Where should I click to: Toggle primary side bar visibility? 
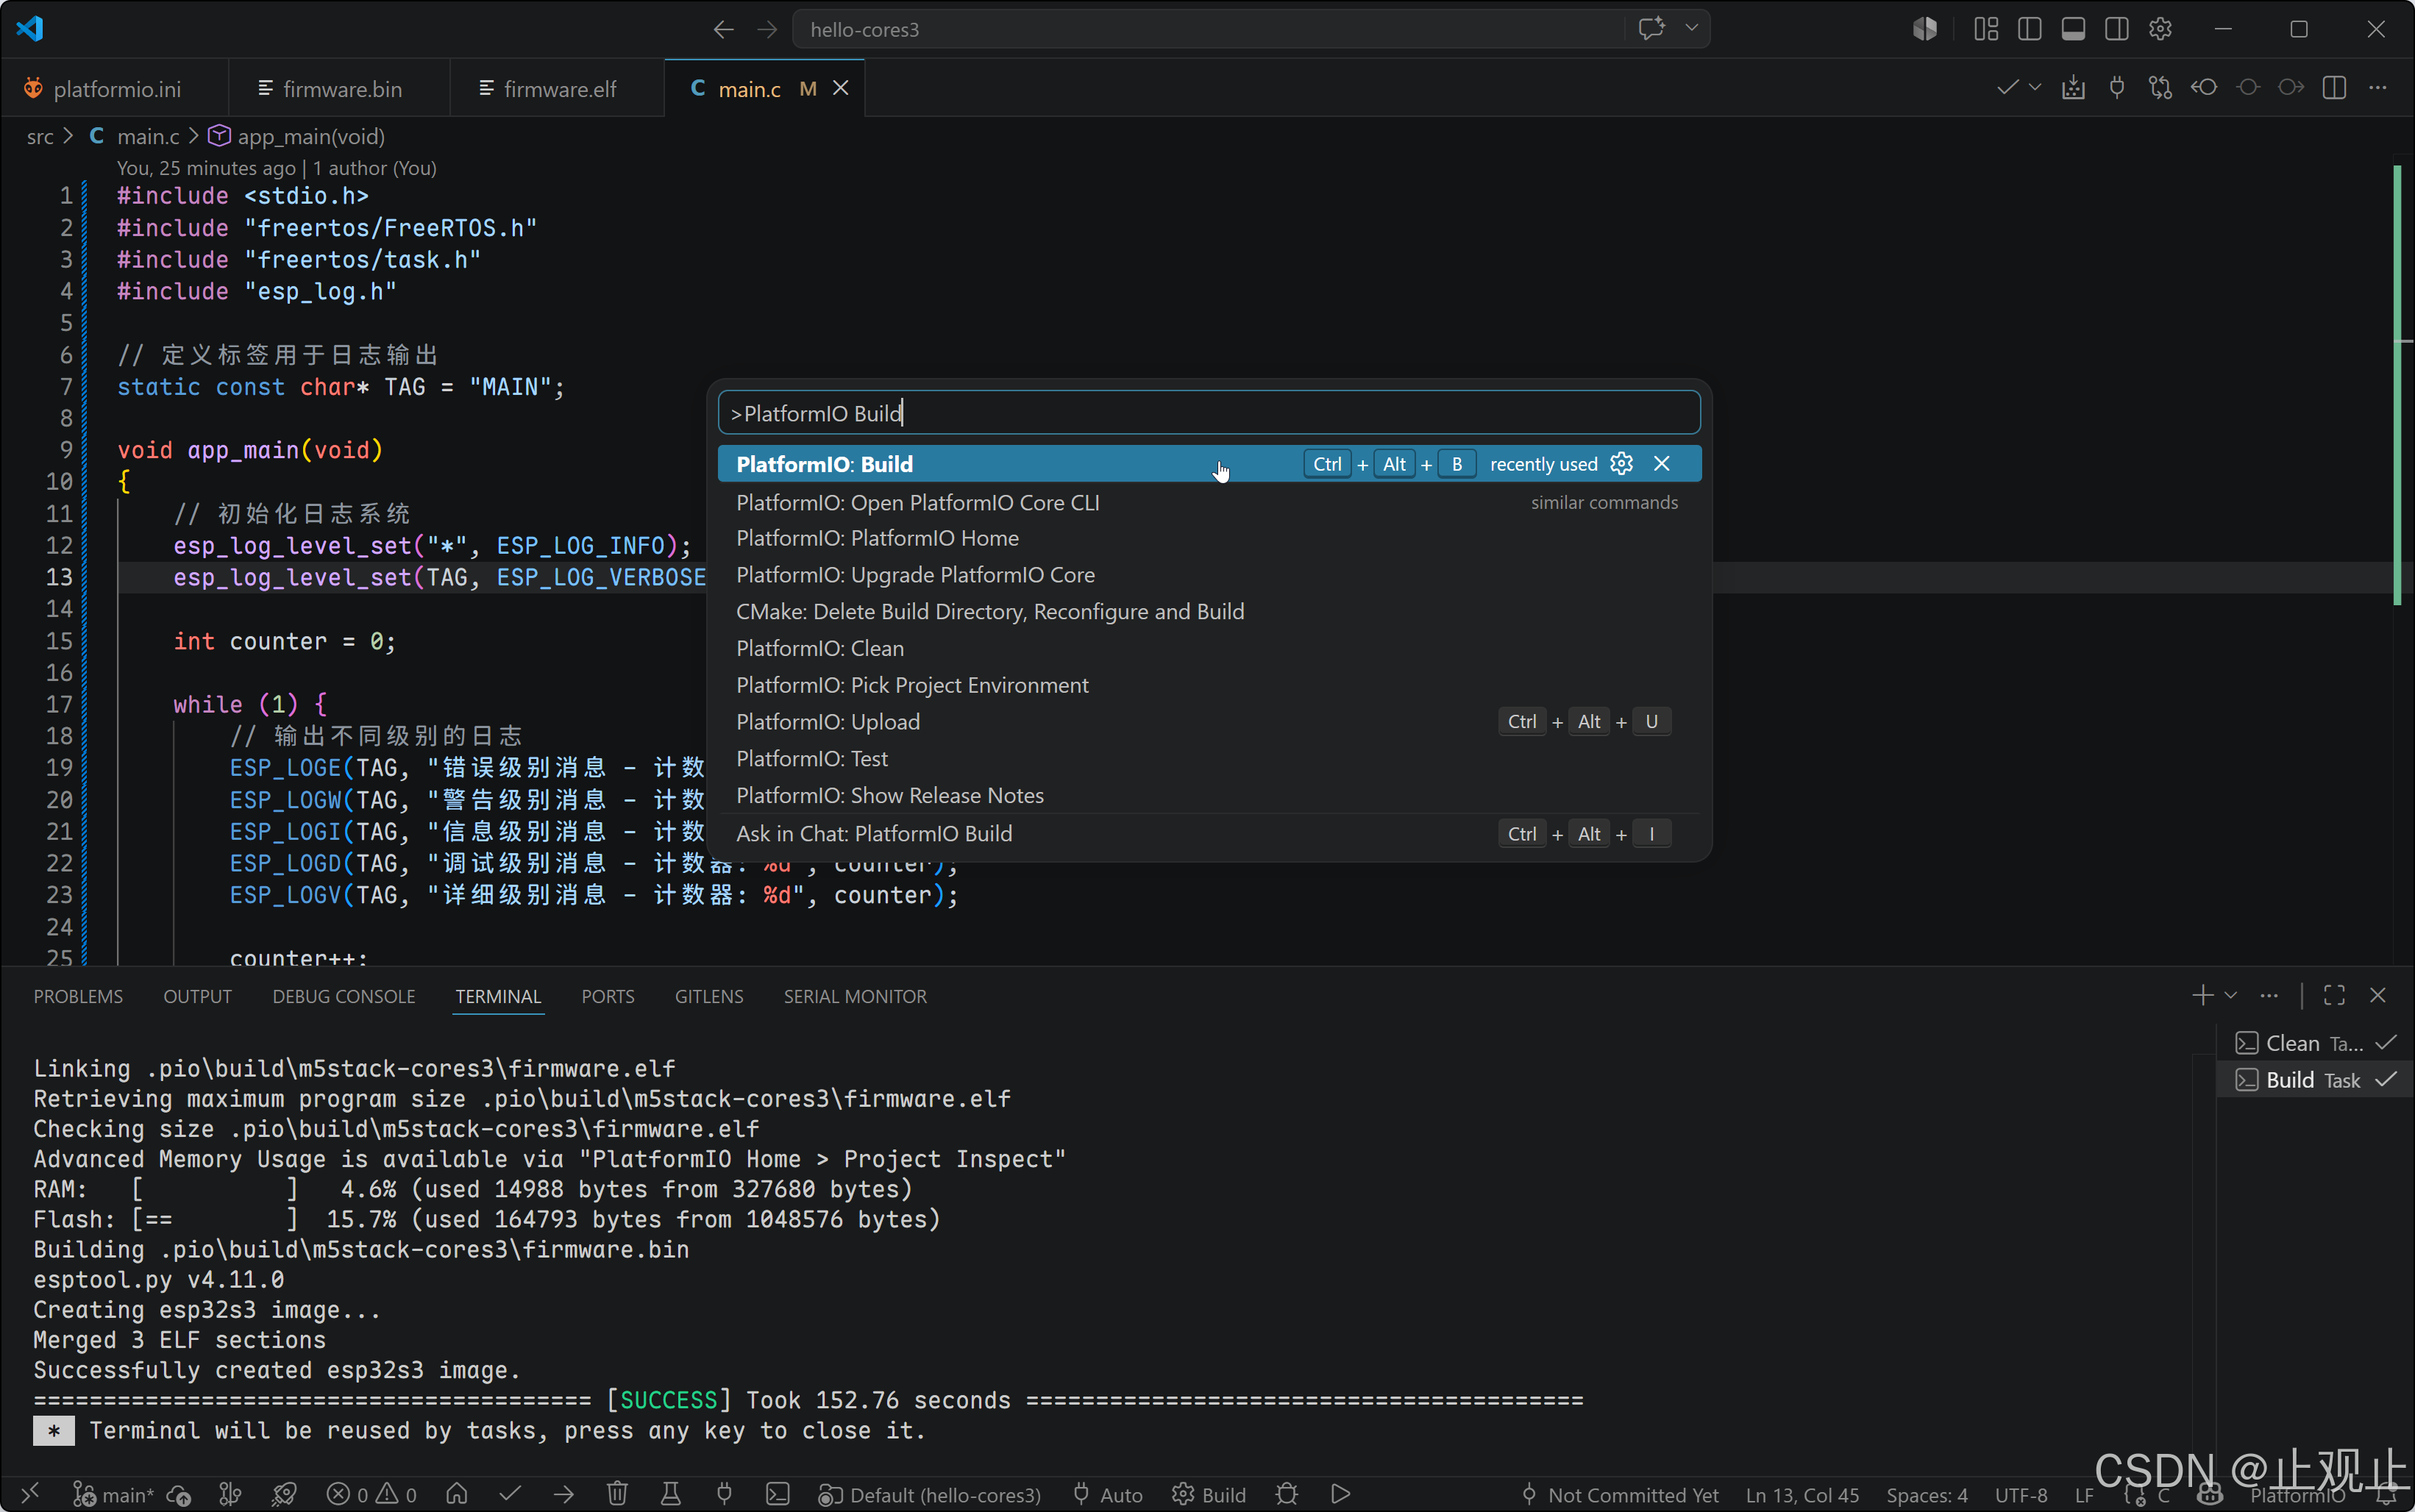click(2029, 29)
